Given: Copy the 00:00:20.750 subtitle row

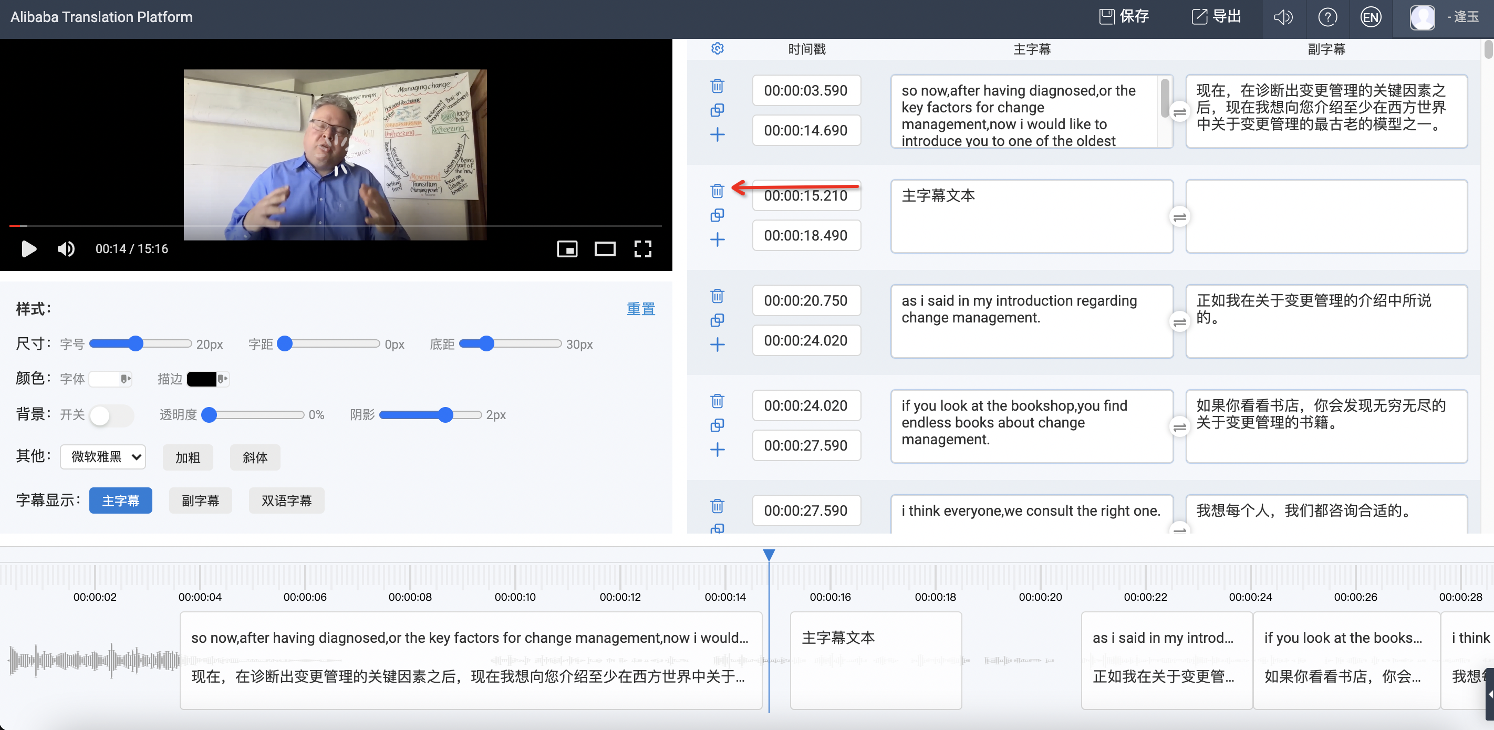Looking at the screenshot, I should [x=718, y=320].
